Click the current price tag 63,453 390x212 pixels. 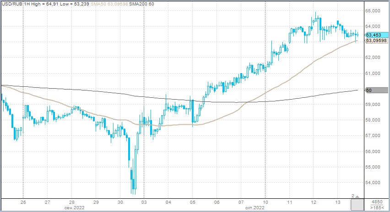pos(374,35)
